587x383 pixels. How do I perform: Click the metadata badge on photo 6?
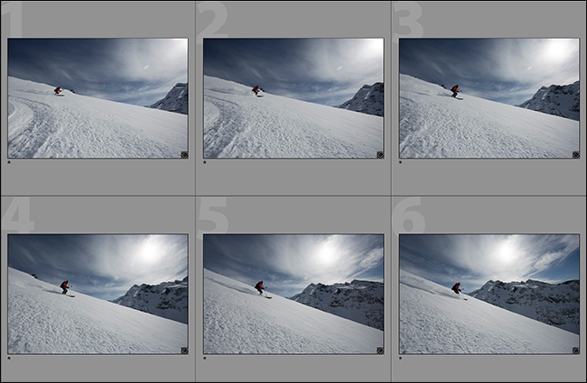[x=575, y=351]
